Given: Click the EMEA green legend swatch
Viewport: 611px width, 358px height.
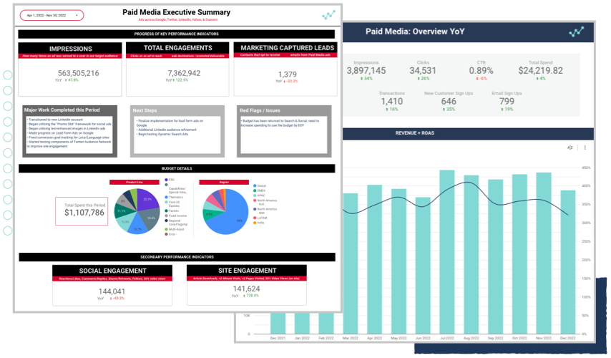Looking at the screenshot, I should coord(255,190).
